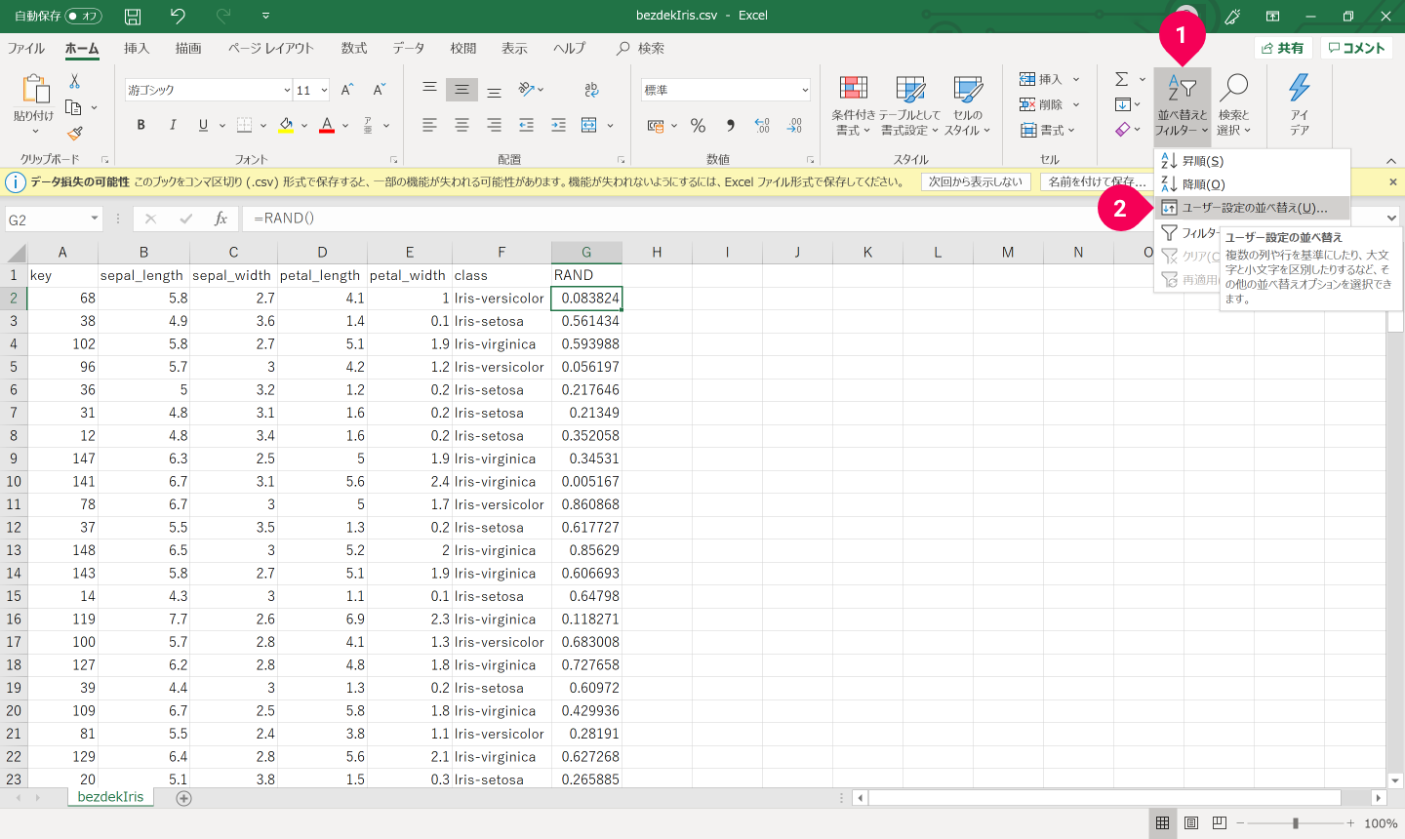
Task: Click Insert Function fx button
Action: tap(221, 219)
